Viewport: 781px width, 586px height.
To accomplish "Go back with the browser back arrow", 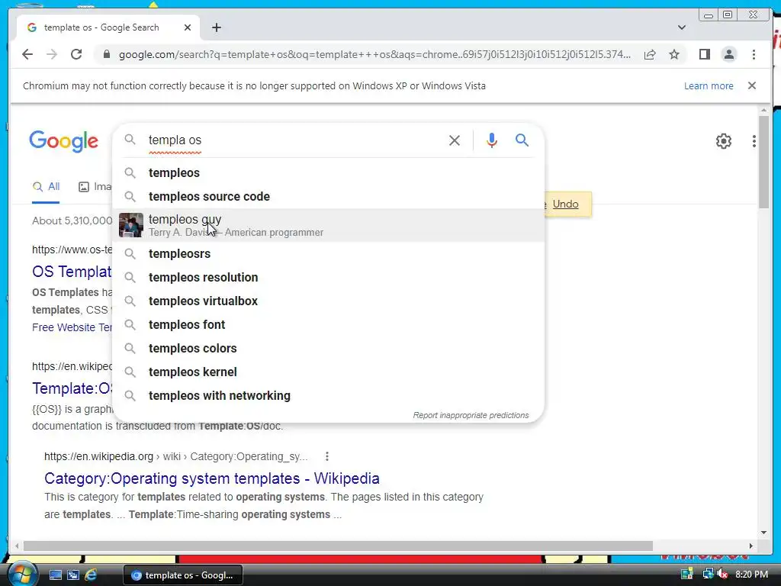I will point(27,54).
